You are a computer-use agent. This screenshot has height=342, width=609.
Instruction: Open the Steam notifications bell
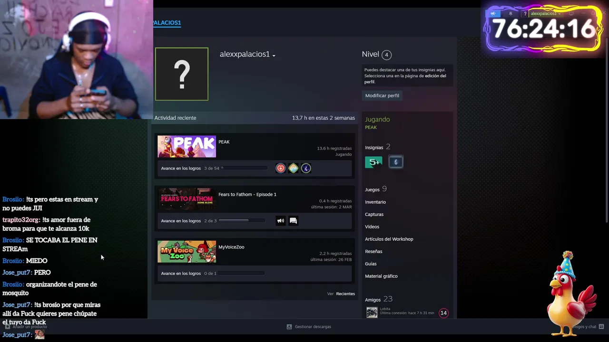click(511, 14)
